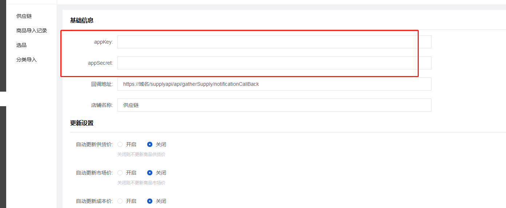Click the 自动更新成本价: label

tap(95, 201)
